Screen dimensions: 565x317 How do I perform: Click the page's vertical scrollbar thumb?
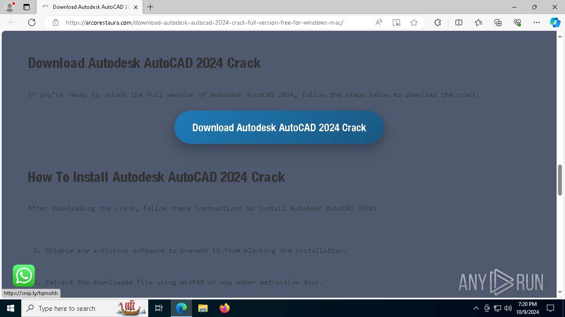[560, 180]
